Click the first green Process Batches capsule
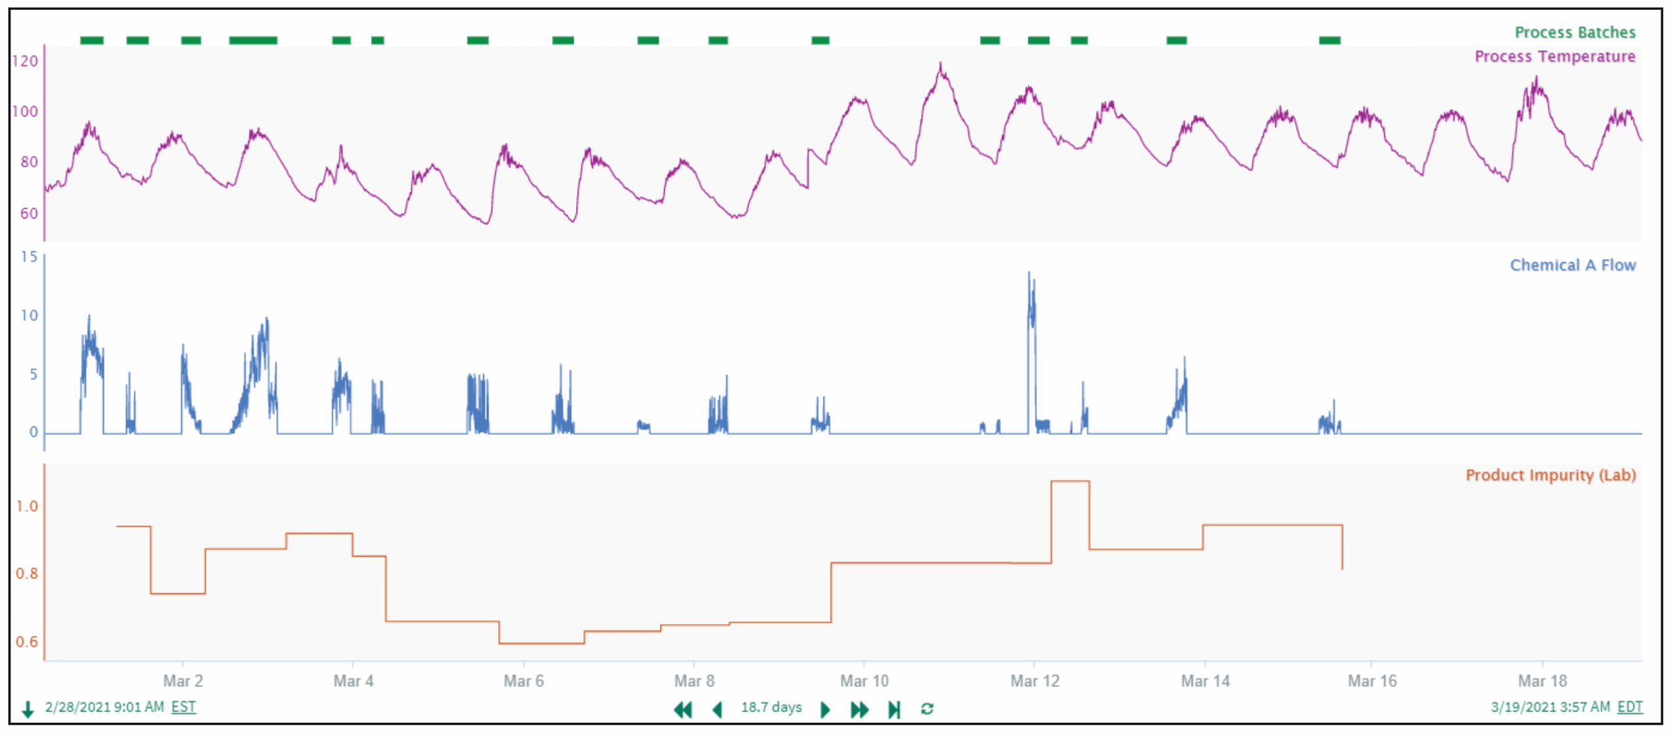The width and height of the screenshot is (1672, 736). click(x=92, y=40)
